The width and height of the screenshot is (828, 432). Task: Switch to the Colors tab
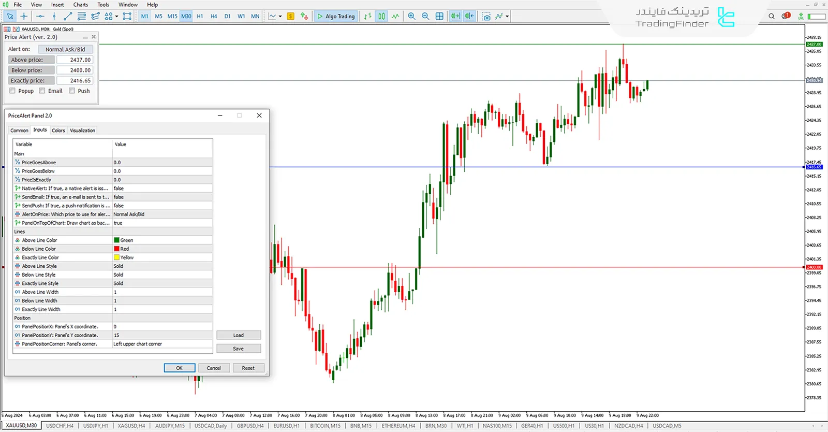coord(58,131)
